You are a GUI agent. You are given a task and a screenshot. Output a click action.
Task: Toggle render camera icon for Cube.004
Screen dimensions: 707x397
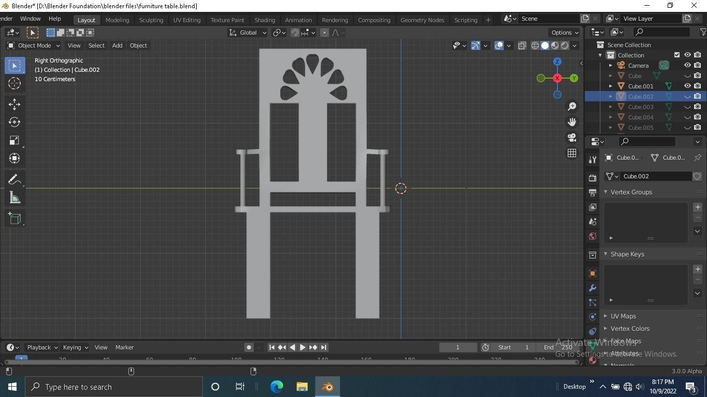[698, 117]
